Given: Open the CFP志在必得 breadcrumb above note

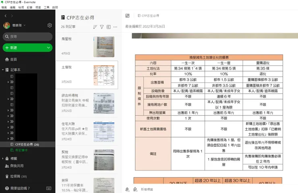Looking at the screenshot, I should (149, 16).
